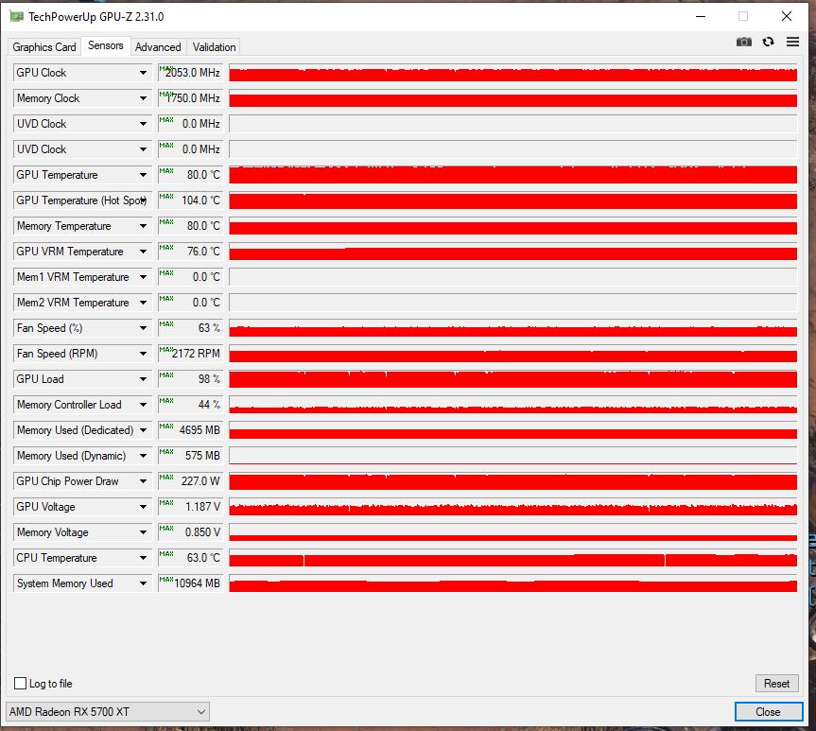Click the GPU Load 98 % value

(190, 379)
